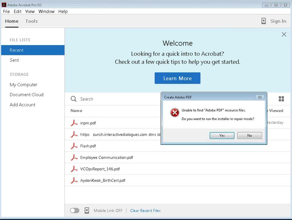Click the Learn More button
The image size is (292, 220).
pyautogui.click(x=178, y=78)
